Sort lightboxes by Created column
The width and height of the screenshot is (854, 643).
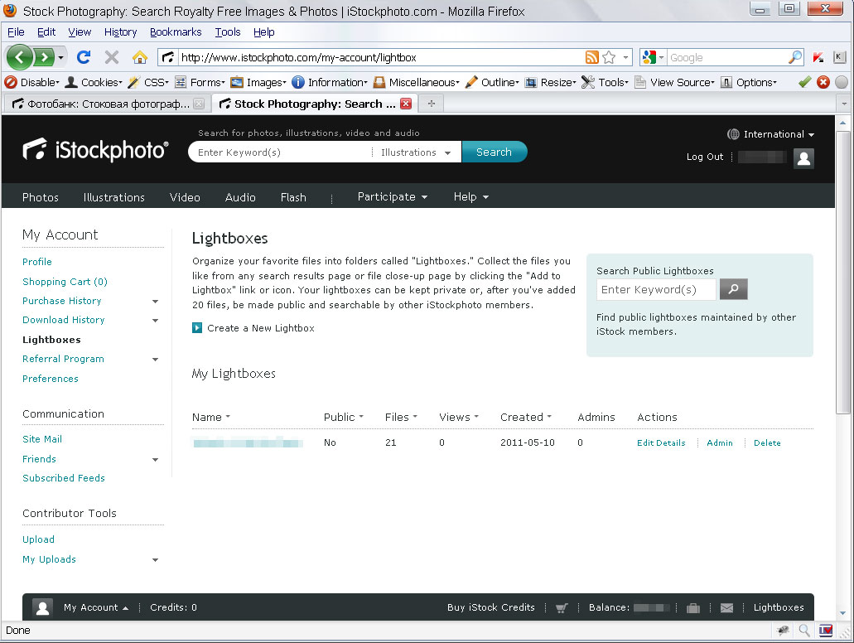click(526, 417)
